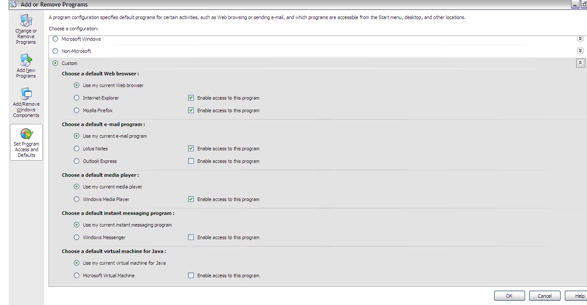Collapse the Custom configuration section
Viewport: 587px width, 305px height.
[x=580, y=63]
